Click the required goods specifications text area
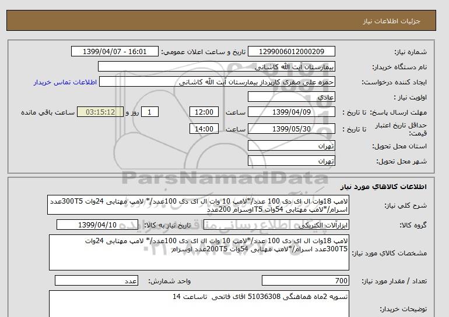449x317 pixels. point(199,252)
